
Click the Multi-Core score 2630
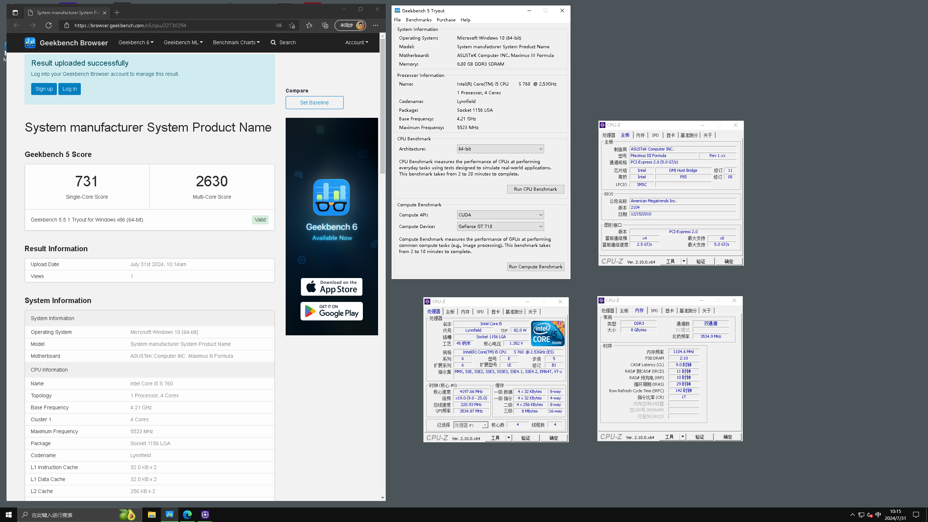212,181
